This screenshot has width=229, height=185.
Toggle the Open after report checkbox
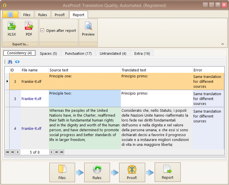click(x=42, y=31)
